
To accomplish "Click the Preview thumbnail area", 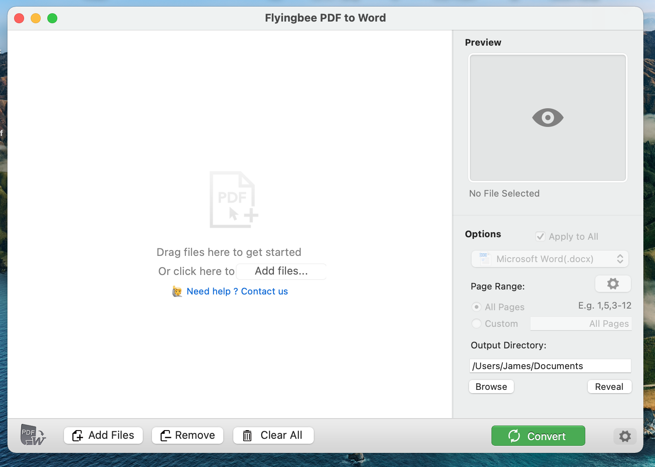I will pyautogui.click(x=547, y=118).
